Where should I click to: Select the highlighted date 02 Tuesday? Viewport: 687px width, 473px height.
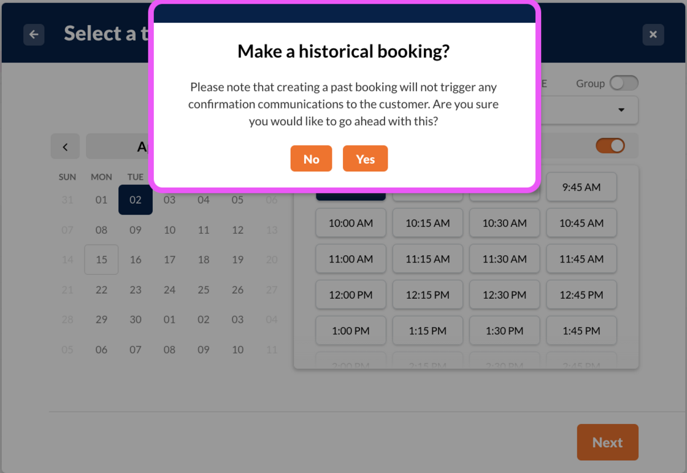tap(136, 200)
